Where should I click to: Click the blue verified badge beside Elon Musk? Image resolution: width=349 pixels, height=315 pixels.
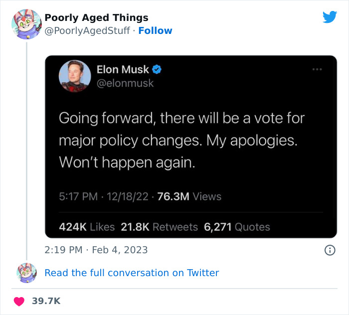[x=157, y=70]
